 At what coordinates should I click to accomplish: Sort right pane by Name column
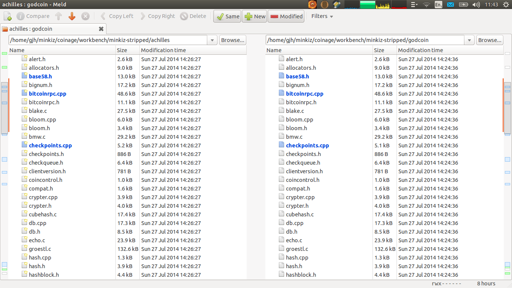pos(319,50)
